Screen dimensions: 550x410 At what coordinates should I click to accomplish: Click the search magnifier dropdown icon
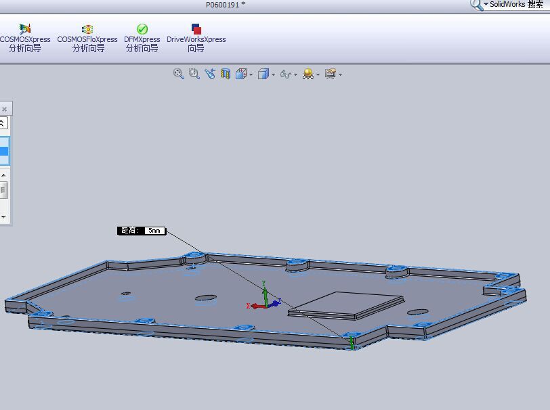point(478,5)
